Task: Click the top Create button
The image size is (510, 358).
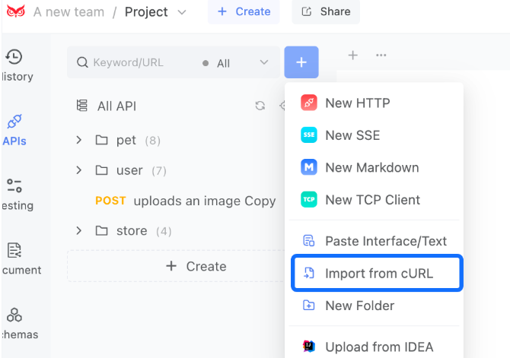Action: pos(244,11)
